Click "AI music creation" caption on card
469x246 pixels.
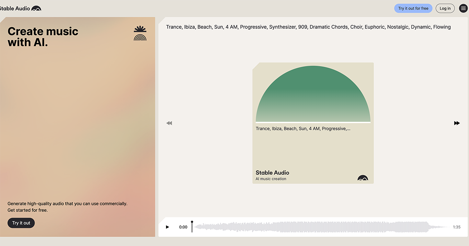point(271,179)
